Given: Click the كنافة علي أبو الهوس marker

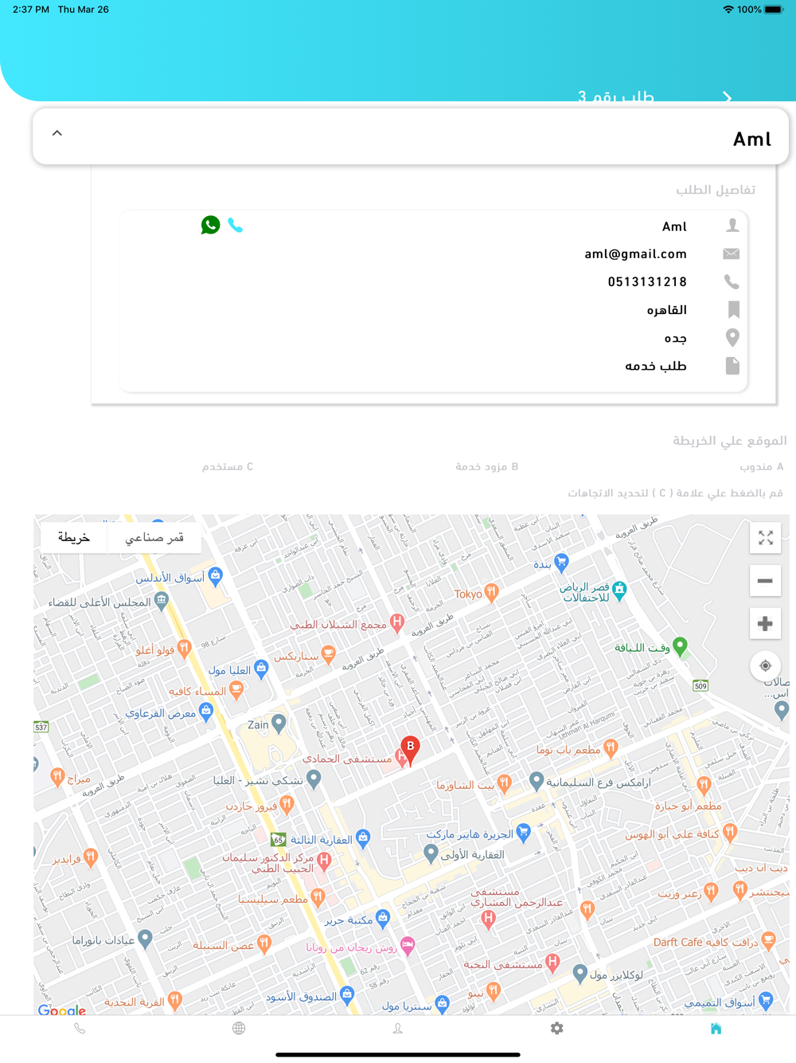Looking at the screenshot, I should [x=730, y=833].
